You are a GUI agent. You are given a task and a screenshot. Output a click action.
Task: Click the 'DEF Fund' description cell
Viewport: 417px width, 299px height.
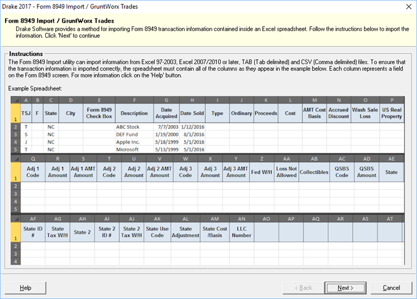[x=134, y=135]
